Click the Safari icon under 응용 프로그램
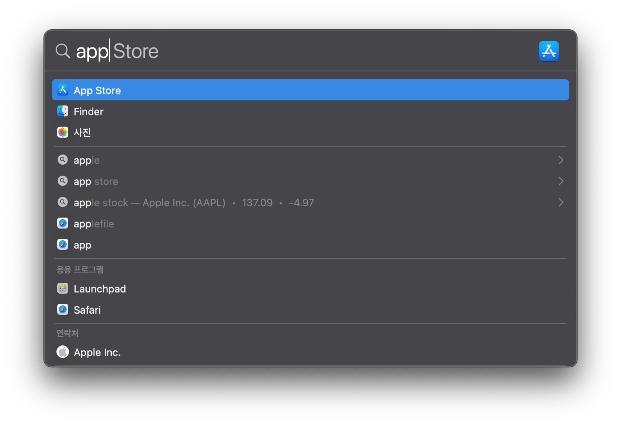This screenshot has width=621, height=425. (63, 310)
